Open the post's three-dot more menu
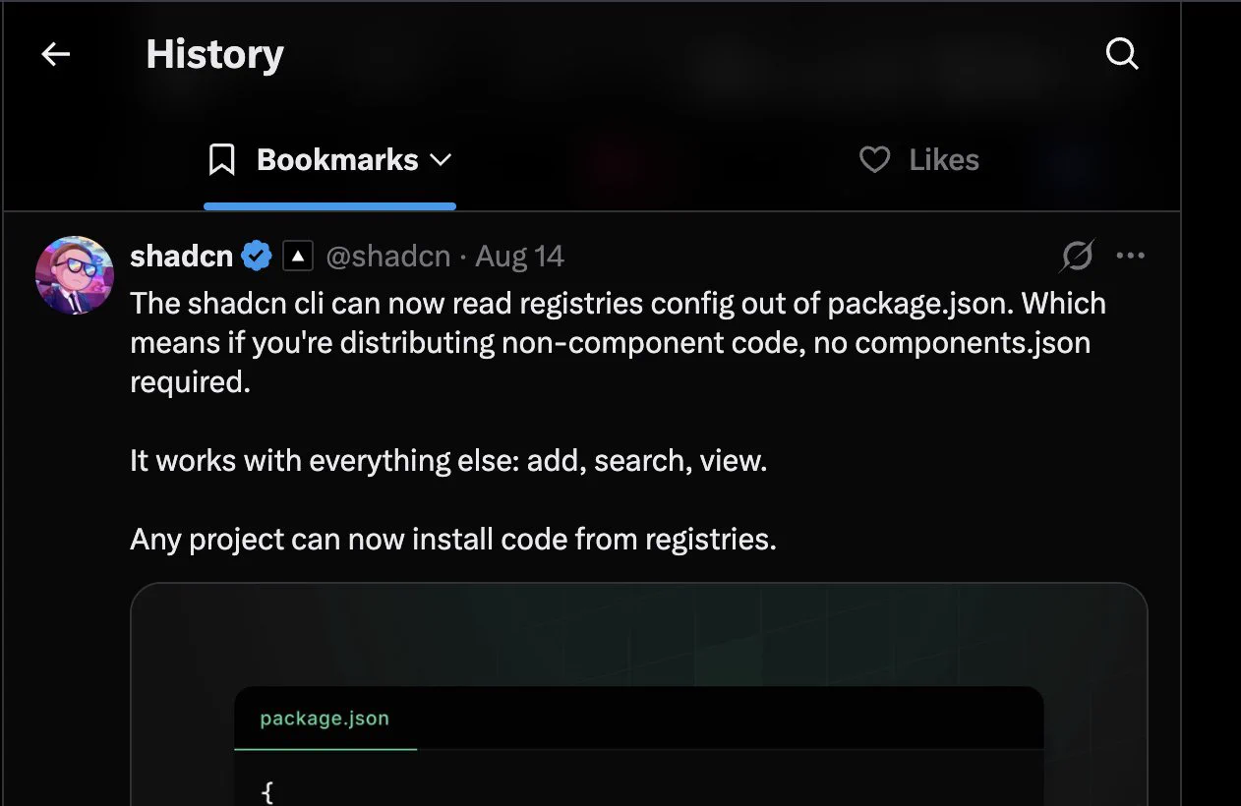This screenshot has width=1241, height=806. [x=1131, y=257]
